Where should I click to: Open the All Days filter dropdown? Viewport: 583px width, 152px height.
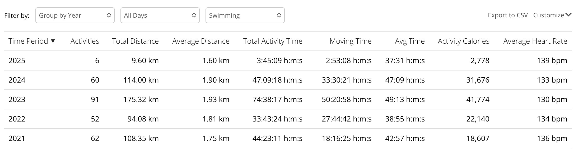pos(160,15)
